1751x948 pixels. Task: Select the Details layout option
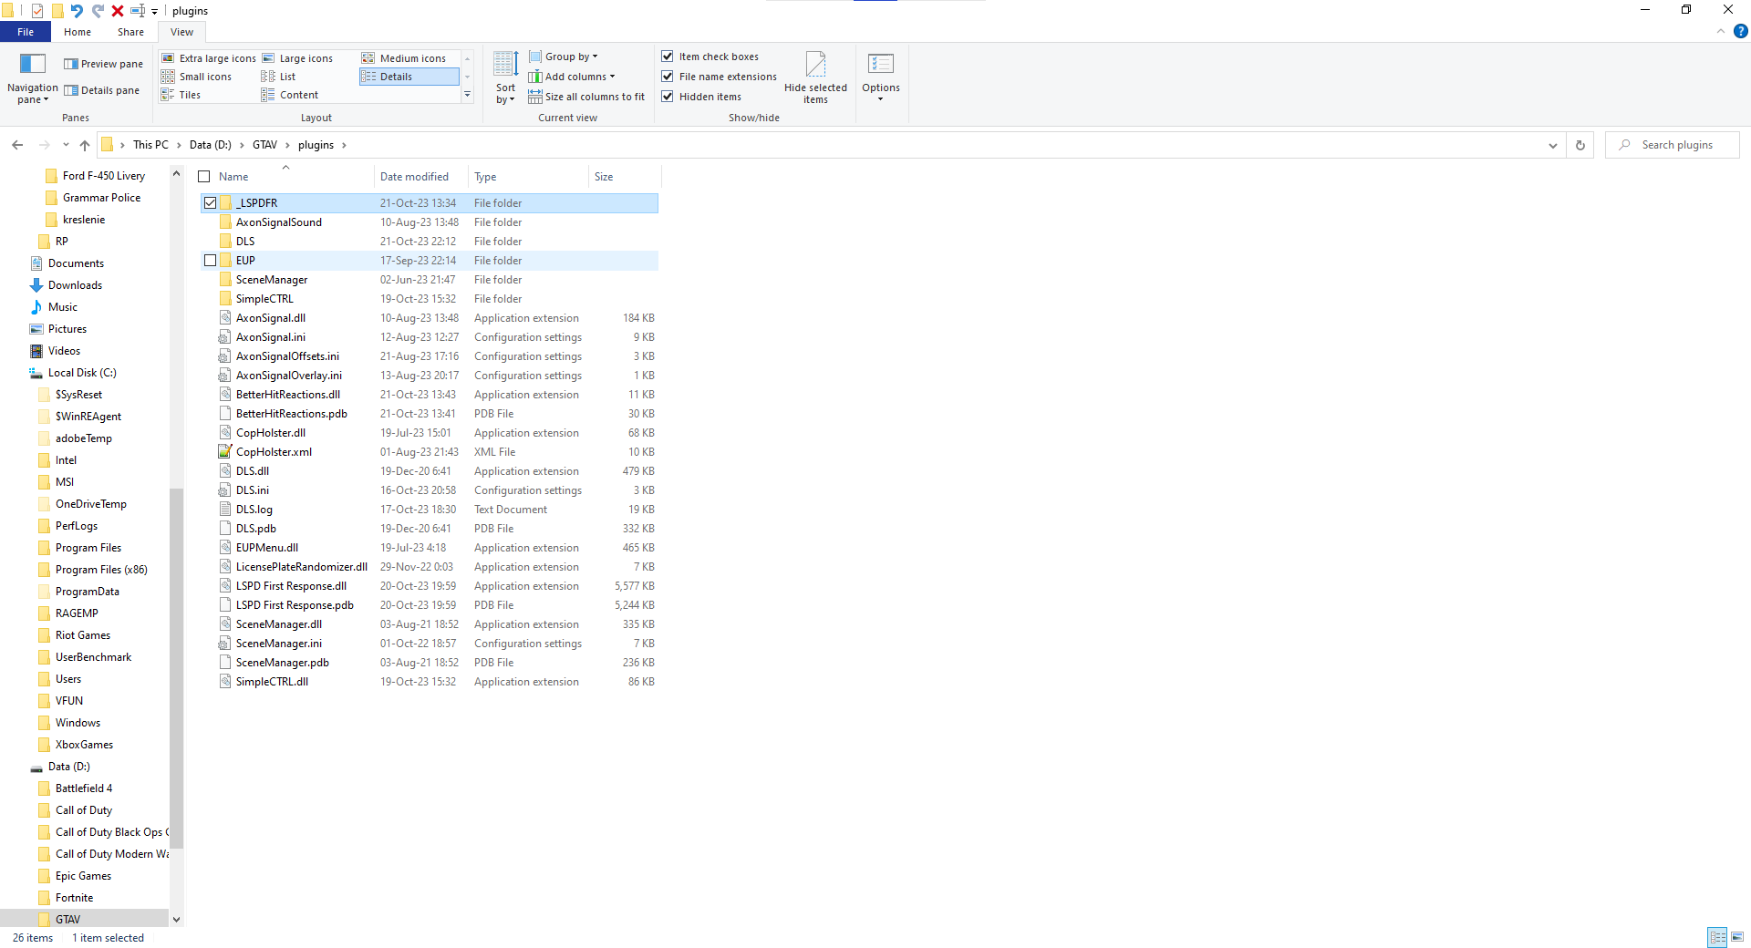(x=409, y=77)
